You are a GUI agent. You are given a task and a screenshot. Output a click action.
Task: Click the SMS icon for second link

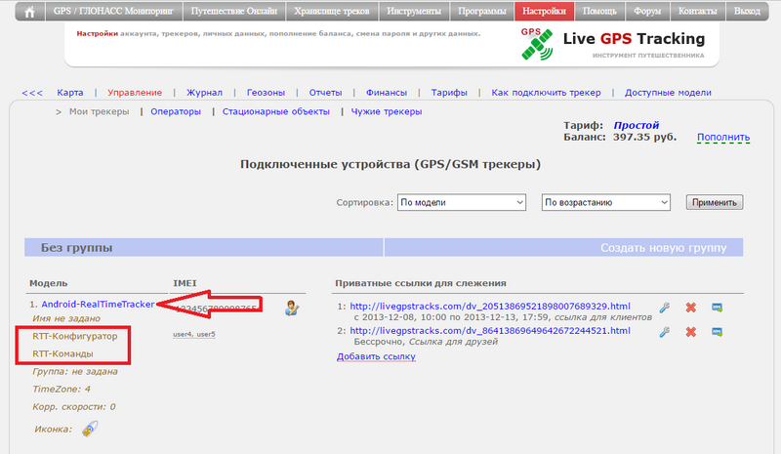(x=716, y=332)
